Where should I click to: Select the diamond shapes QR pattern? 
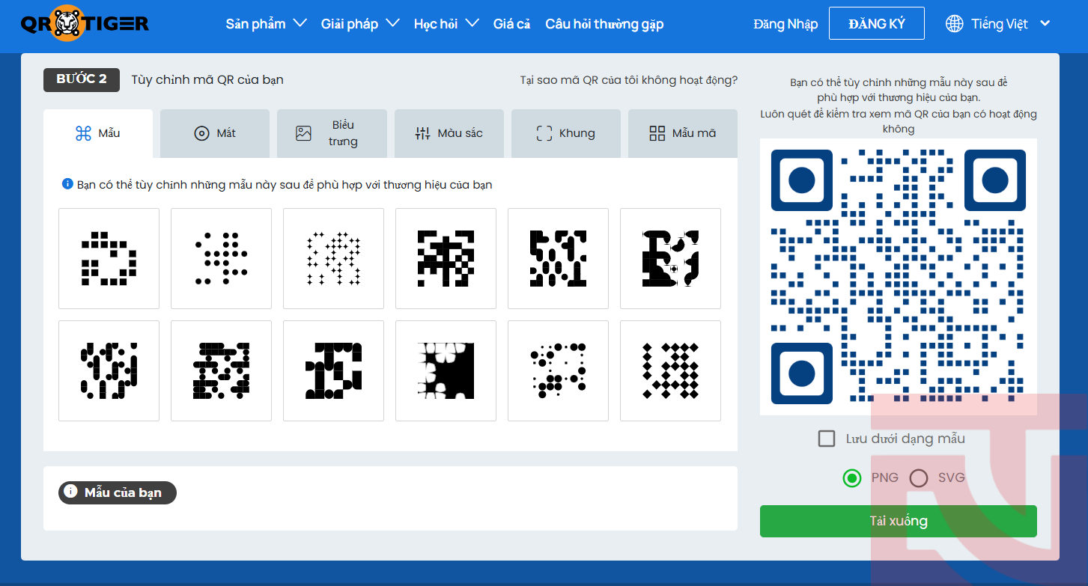670,370
